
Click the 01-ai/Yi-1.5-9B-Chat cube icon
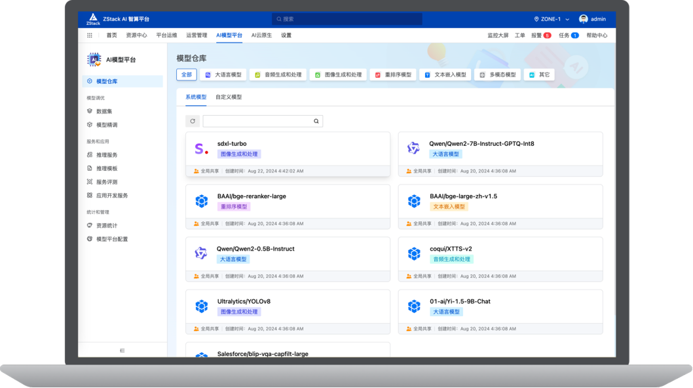pos(414,306)
